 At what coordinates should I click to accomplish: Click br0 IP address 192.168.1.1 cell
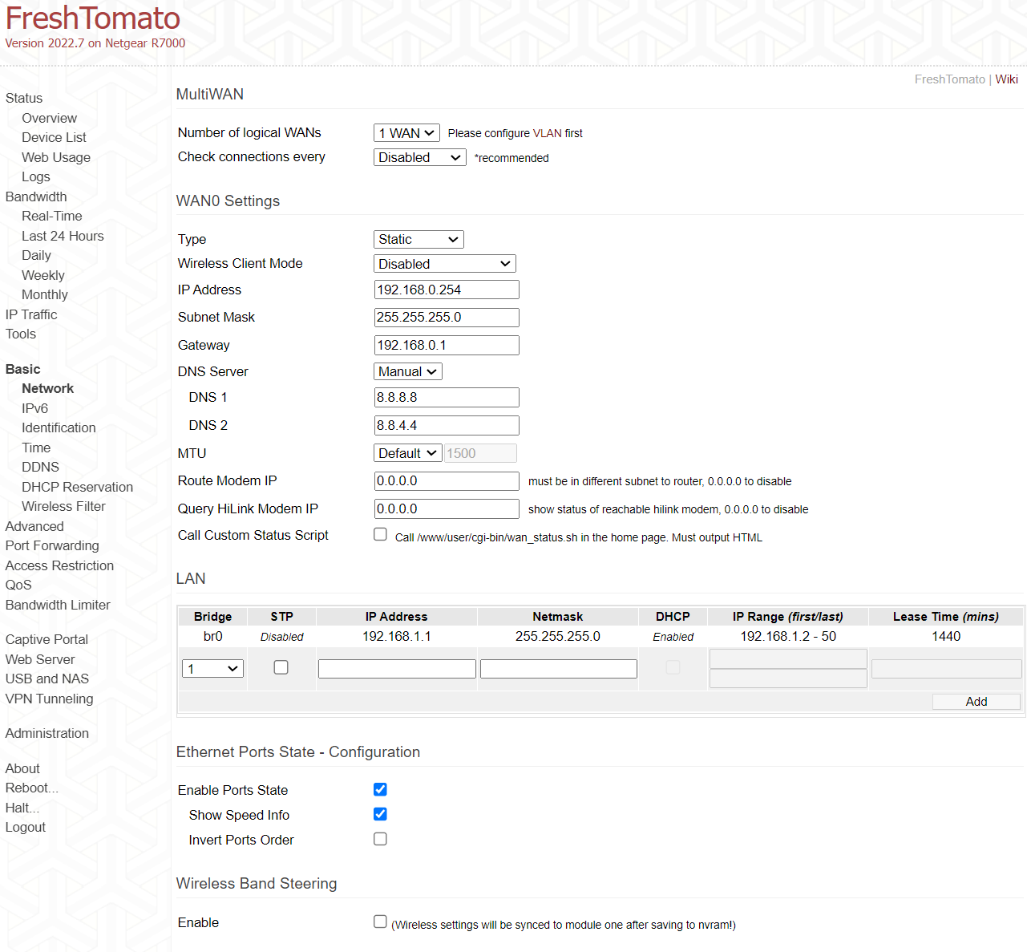(397, 636)
